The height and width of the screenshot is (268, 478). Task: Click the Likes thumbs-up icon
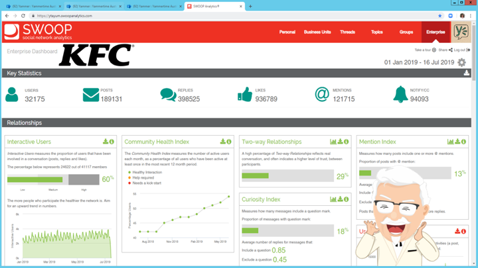click(245, 95)
